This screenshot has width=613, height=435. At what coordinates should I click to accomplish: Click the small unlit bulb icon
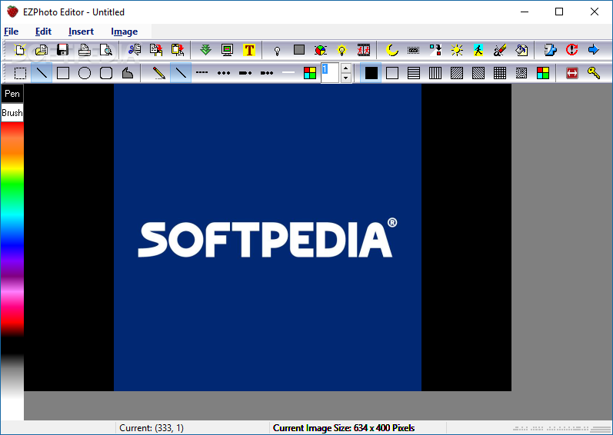(x=277, y=50)
